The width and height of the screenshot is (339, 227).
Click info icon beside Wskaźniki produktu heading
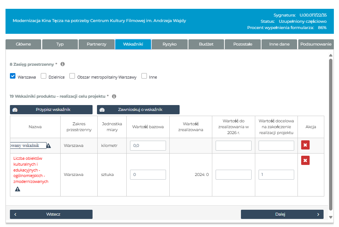pyautogui.click(x=114, y=96)
